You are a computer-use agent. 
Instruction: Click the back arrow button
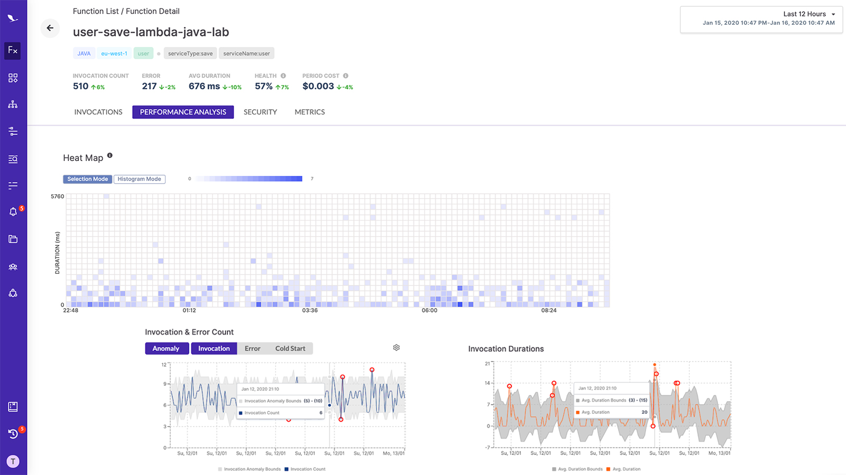[50, 28]
